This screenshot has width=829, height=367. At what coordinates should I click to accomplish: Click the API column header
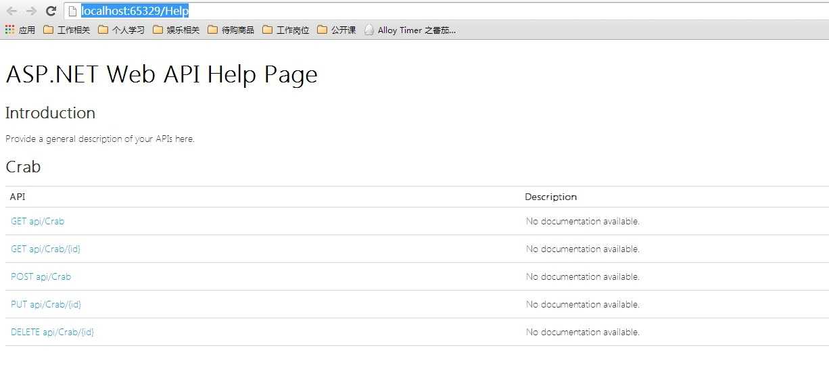point(18,197)
